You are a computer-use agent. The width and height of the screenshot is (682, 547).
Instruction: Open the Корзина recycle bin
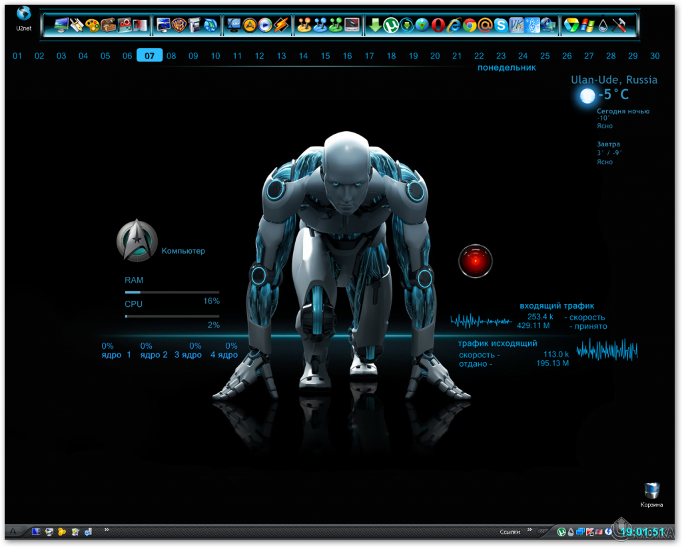tap(652, 494)
